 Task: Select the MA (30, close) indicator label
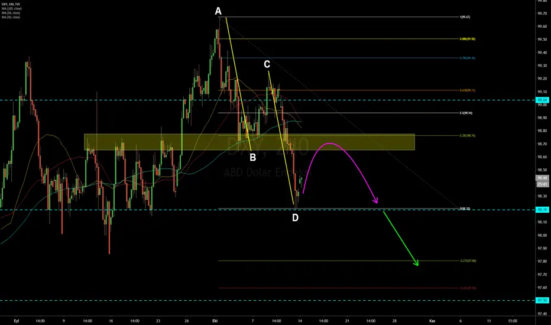pyautogui.click(x=11, y=12)
